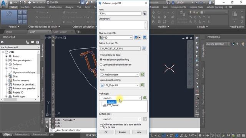Click the wrench icon in command line
Image resolution: width=246 pixels, height=138 pixels.
click(x=47, y=127)
